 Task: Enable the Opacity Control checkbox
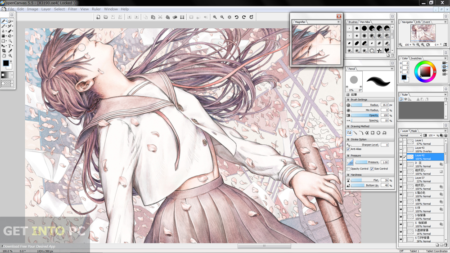coord(348,169)
